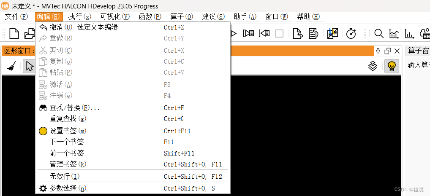Open the 建议(S) menu

214,17
